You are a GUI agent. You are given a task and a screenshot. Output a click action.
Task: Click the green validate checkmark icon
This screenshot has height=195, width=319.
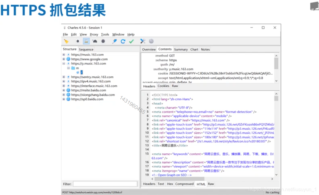pyautogui.click(x=131, y=41)
